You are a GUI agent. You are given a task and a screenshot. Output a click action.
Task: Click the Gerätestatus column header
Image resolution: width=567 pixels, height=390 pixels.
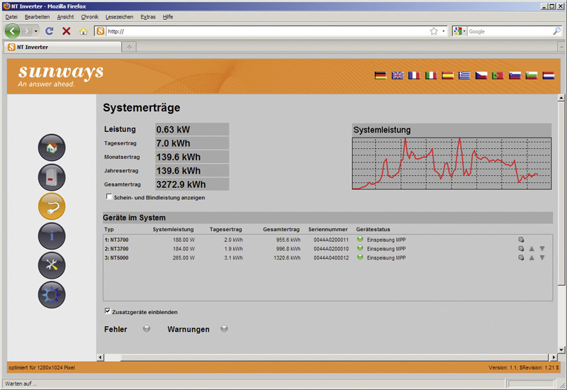tap(374, 229)
